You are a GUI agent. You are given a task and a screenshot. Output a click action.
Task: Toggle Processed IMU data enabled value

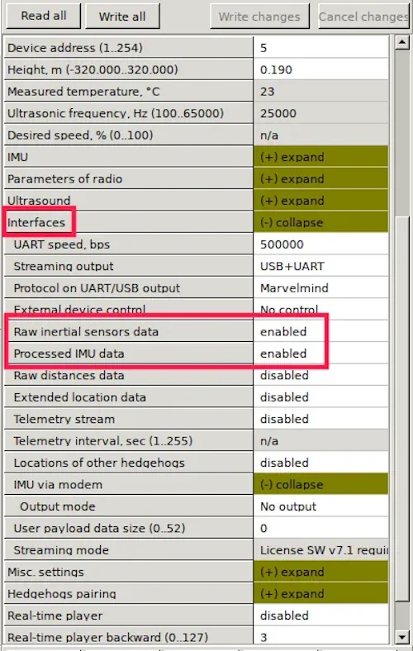click(x=320, y=354)
